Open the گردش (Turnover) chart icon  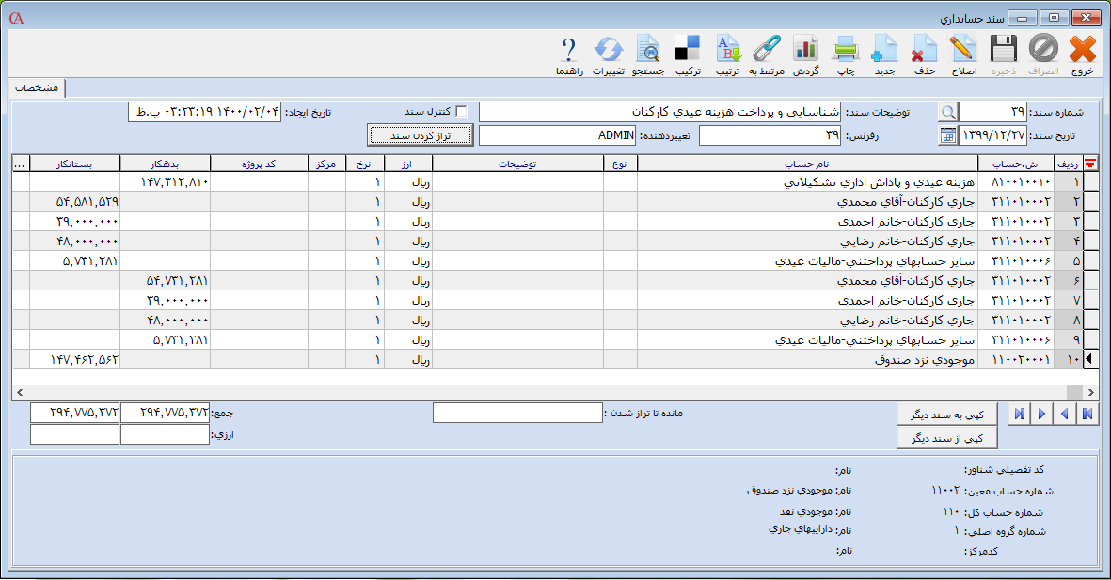805,55
